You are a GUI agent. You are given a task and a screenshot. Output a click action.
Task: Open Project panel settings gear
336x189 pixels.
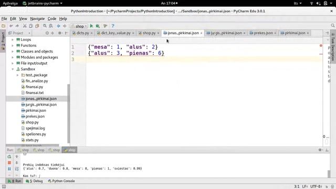(60, 33)
